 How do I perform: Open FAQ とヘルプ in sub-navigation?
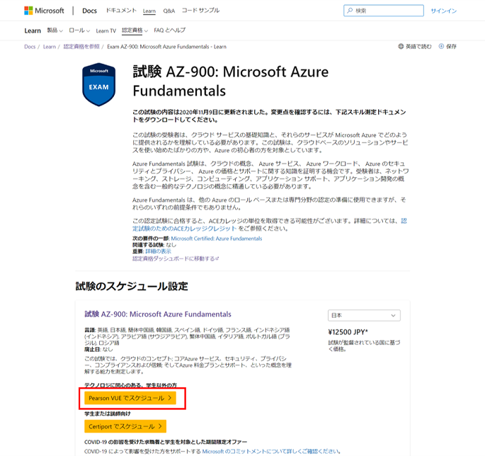click(169, 30)
